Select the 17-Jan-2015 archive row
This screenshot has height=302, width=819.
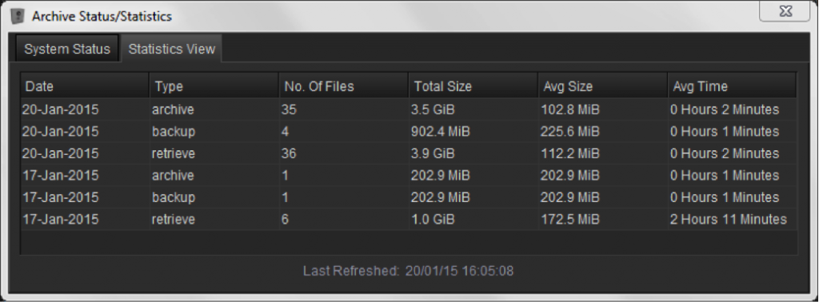coord(409,175)
